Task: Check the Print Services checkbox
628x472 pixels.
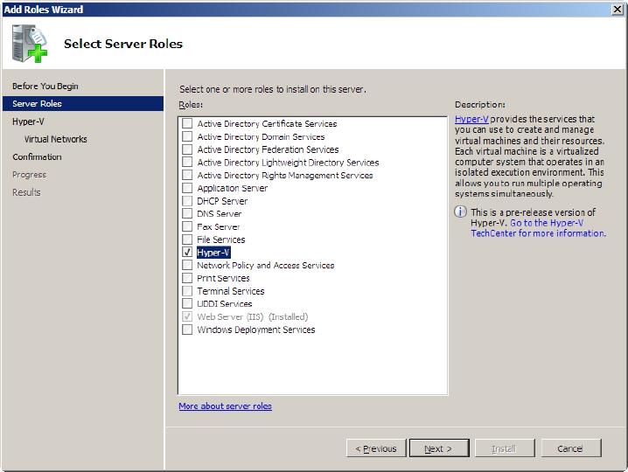Action: (x=187, y=278)
